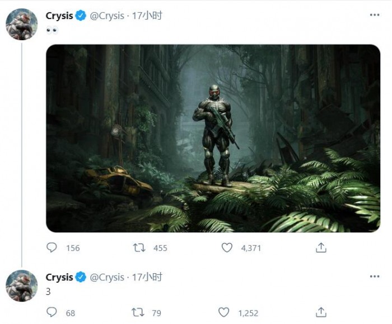392x324 pixels.
Task: Share the second Crysis tweet
Action: (x=321, y=312)
